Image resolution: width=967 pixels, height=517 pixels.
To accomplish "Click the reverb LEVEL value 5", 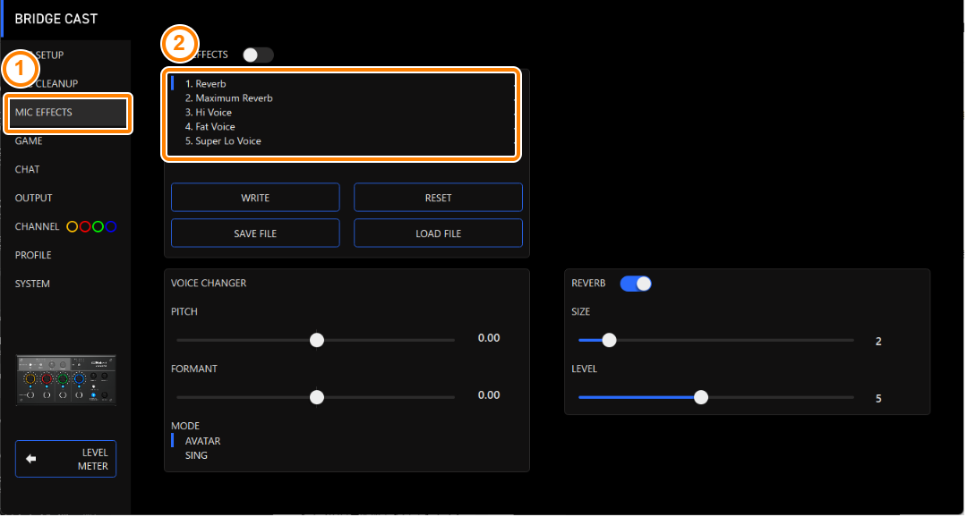I will [879, 399].
